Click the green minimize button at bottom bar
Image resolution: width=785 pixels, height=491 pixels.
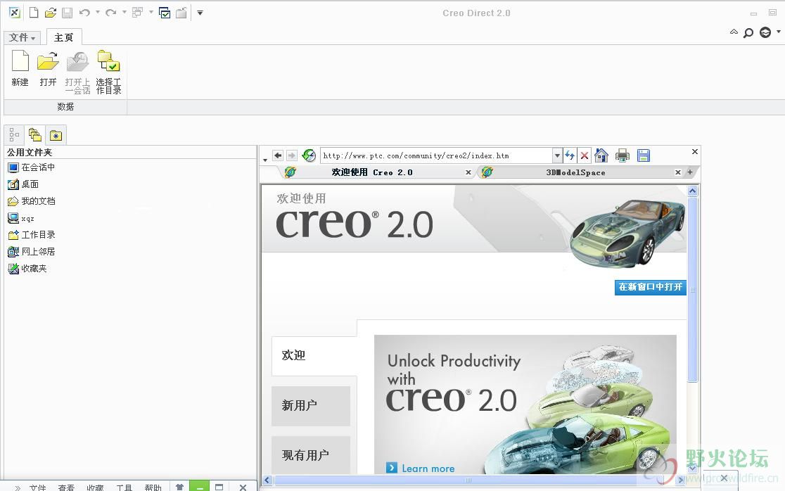coord(199,487)
